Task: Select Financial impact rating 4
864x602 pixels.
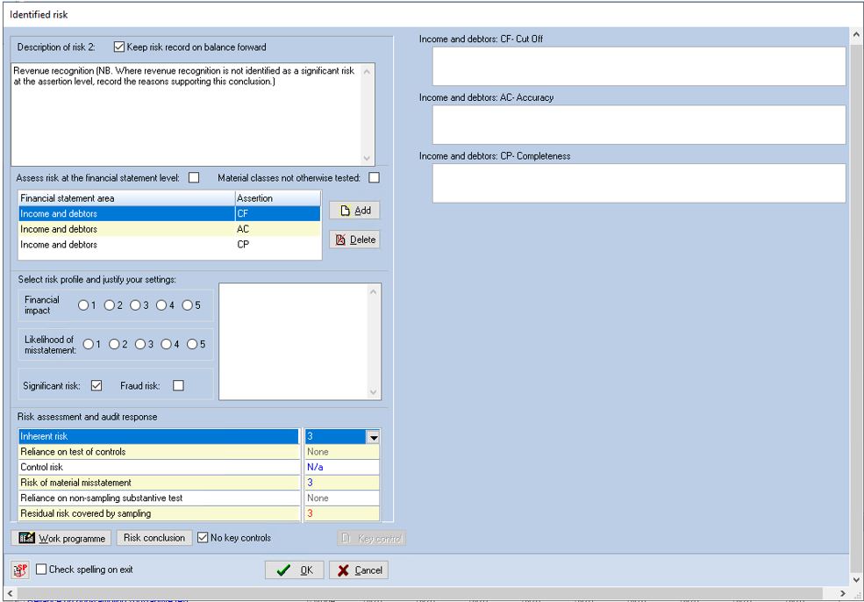Action: (x=161, y=305)
